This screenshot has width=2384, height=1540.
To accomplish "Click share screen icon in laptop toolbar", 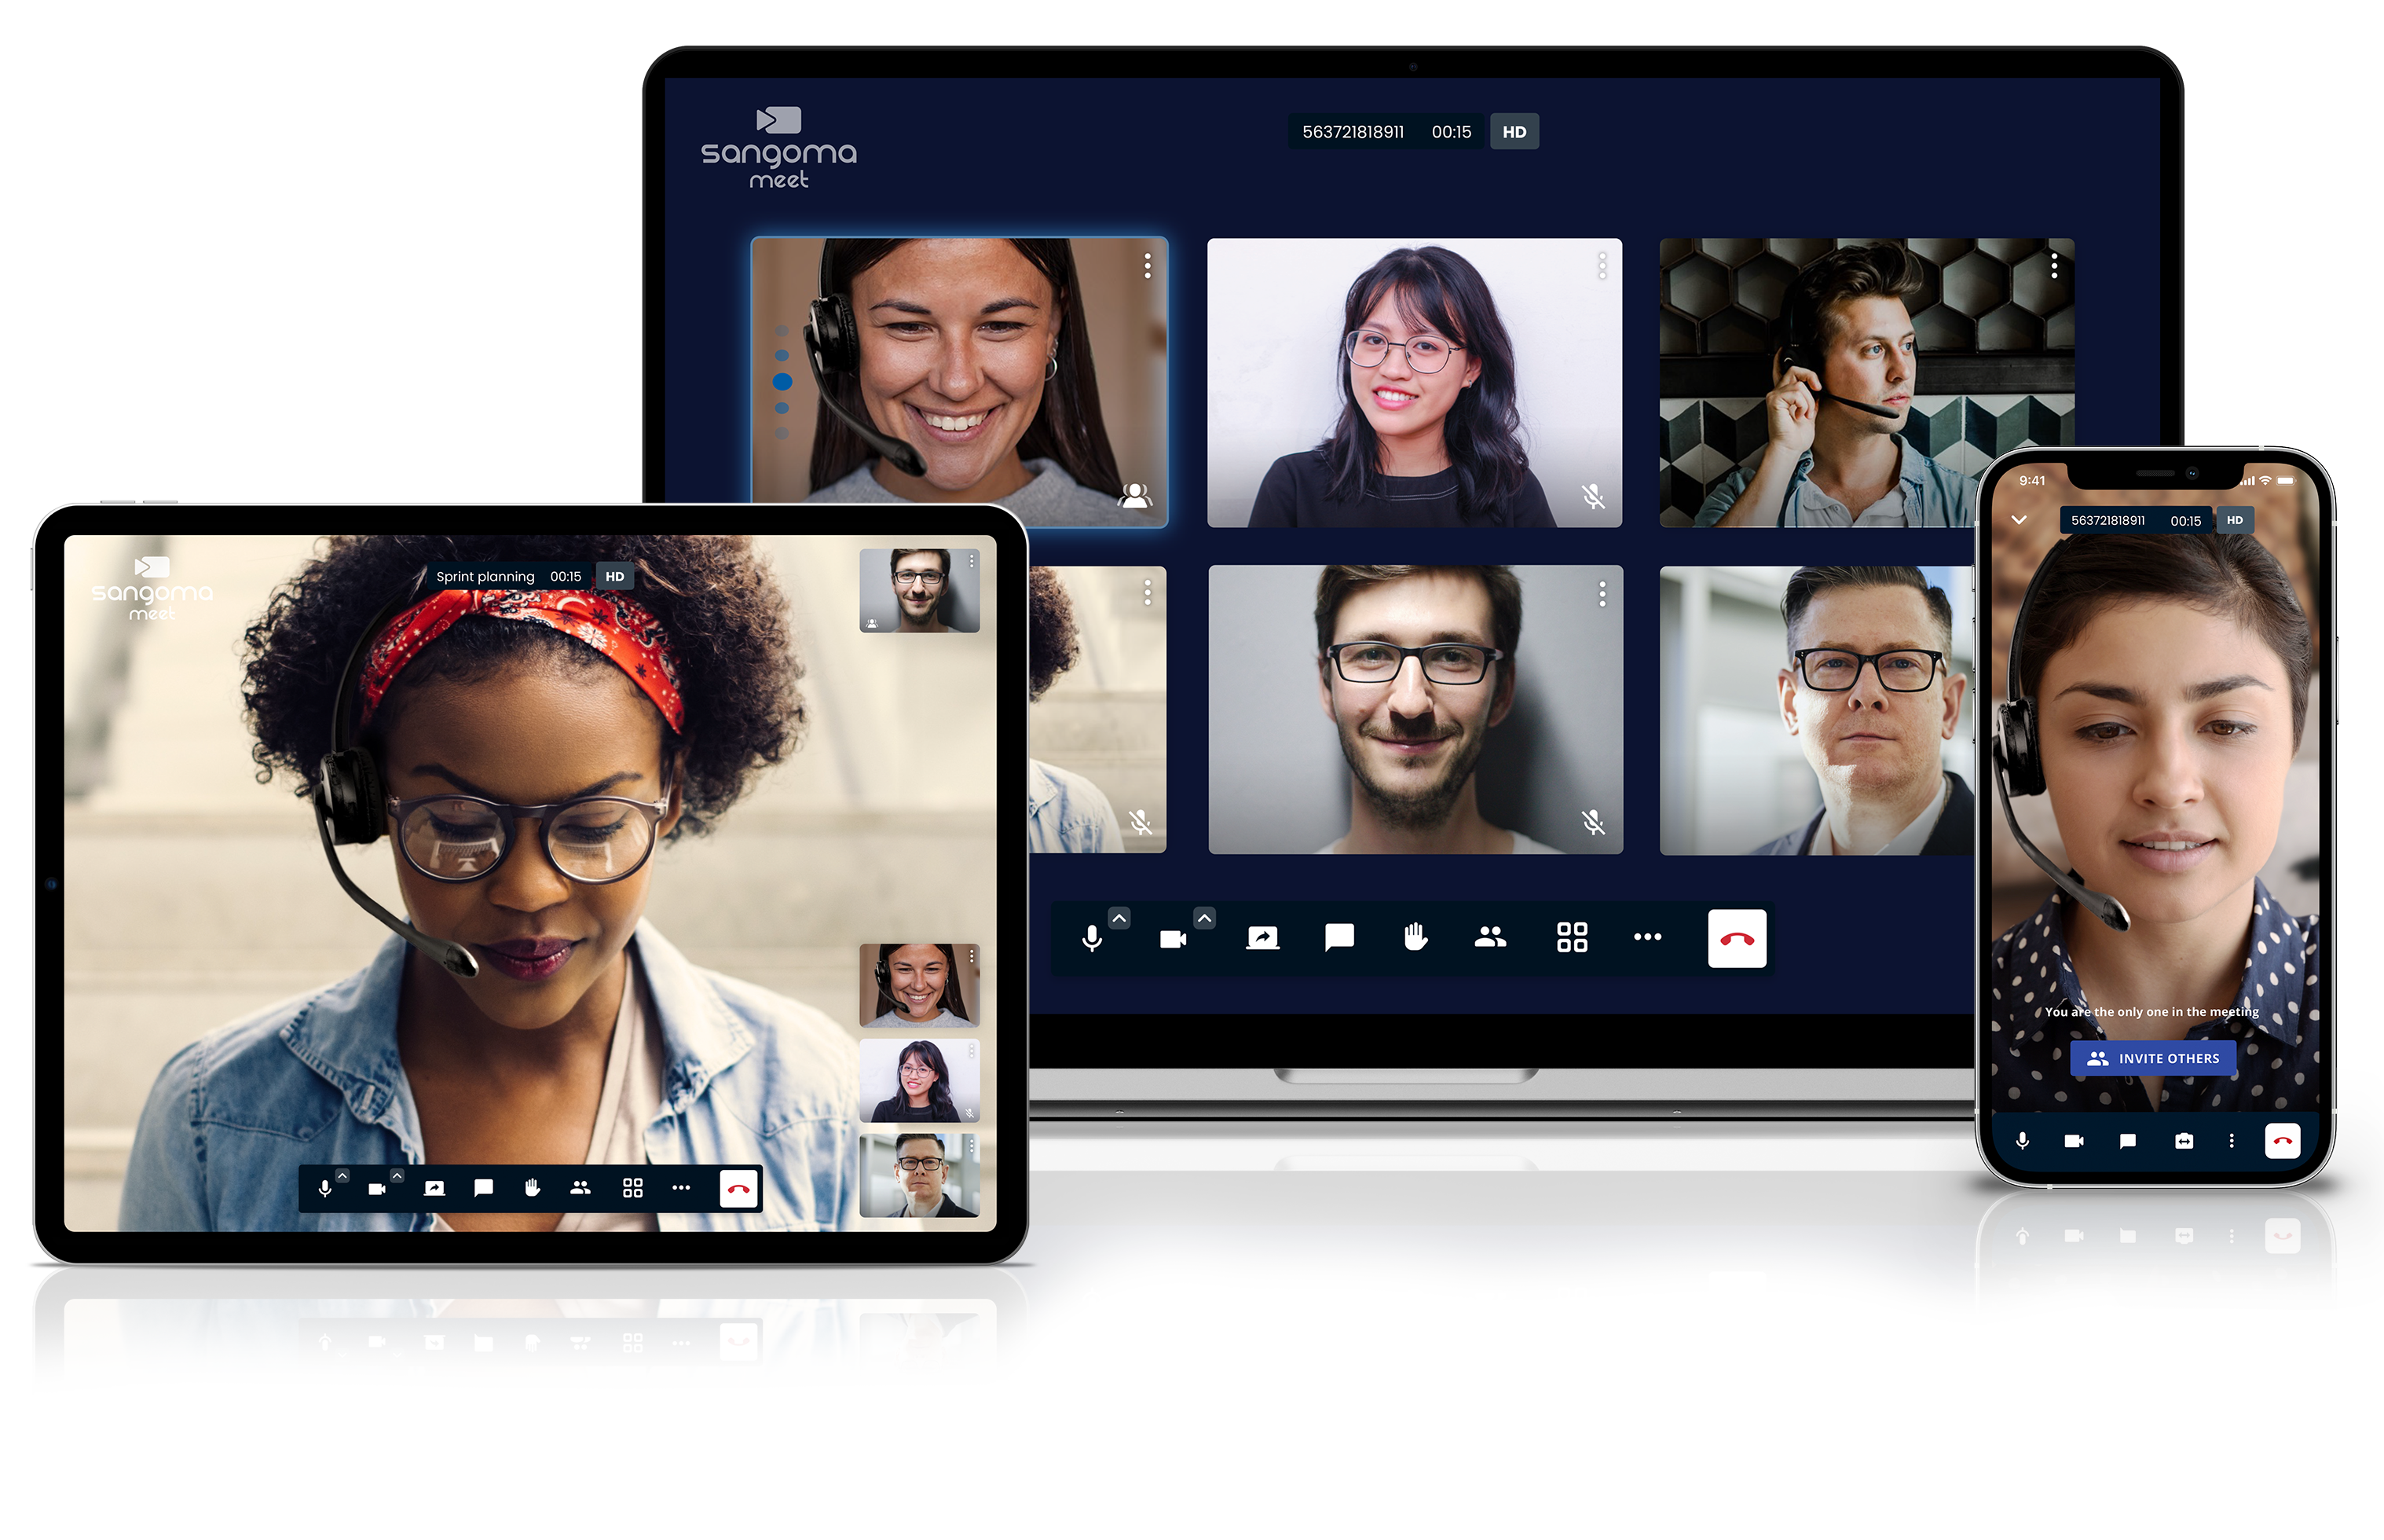I will 1262,938.
